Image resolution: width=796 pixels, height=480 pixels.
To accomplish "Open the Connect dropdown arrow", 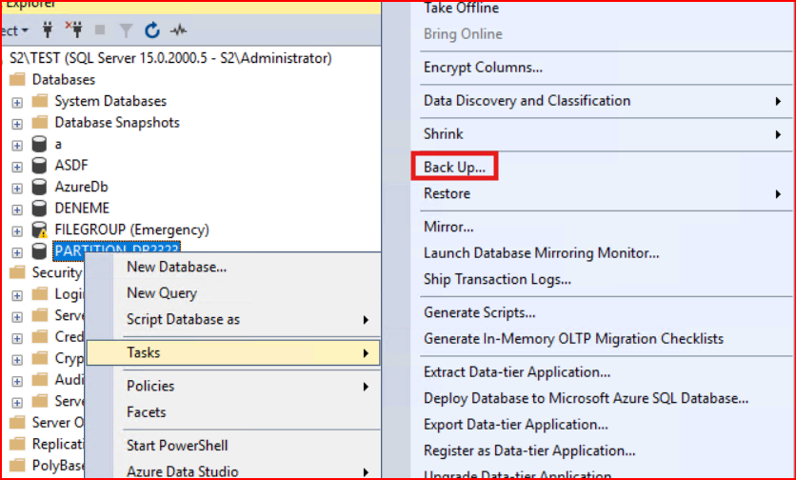I will 23,30.
